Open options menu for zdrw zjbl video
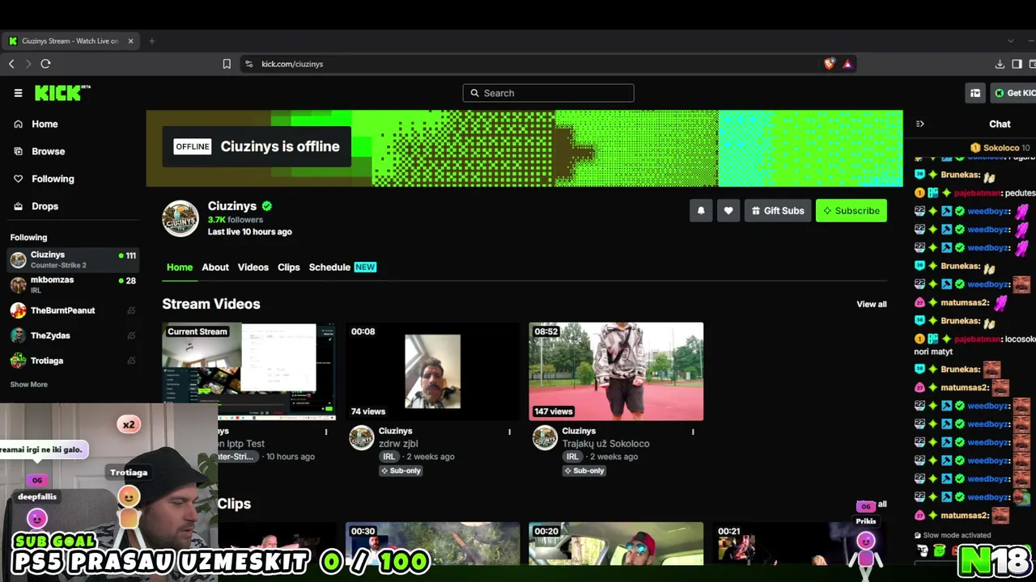Viewport: 1036px width, 582px height. coord(510,432)
